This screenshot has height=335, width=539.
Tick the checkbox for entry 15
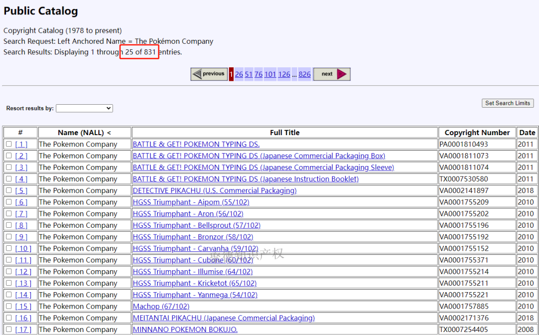coord(9,306)
